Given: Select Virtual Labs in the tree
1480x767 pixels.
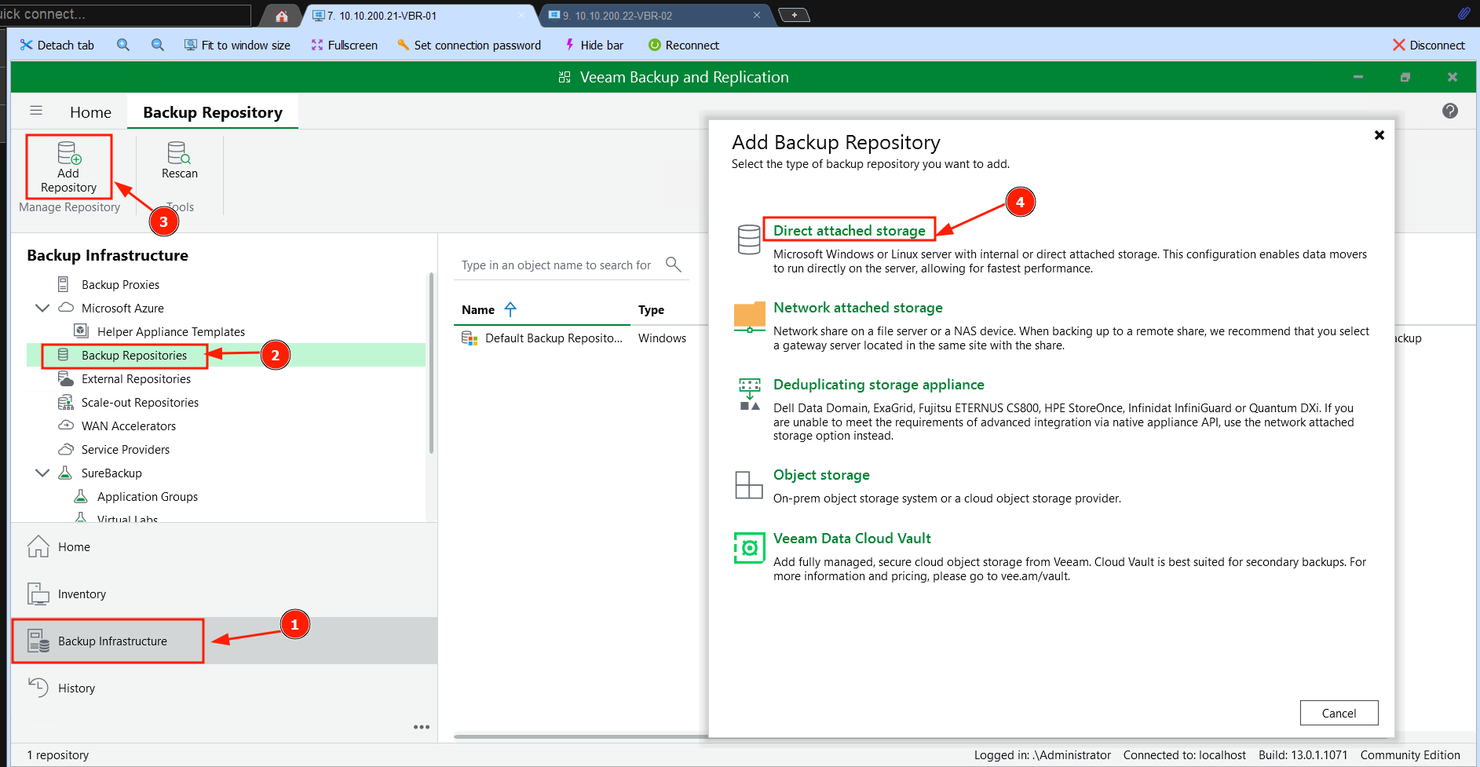Looking at the screenshot, I should [x=127, y=519].
